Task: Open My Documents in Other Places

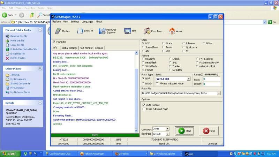Action: (18, 79)
